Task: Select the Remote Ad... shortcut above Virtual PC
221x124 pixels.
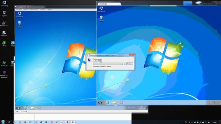Action: tap(4, 23)
